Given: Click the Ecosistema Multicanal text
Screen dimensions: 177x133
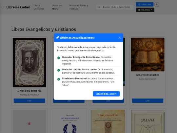Looking at the screenshot, I should tap(75, 78).
